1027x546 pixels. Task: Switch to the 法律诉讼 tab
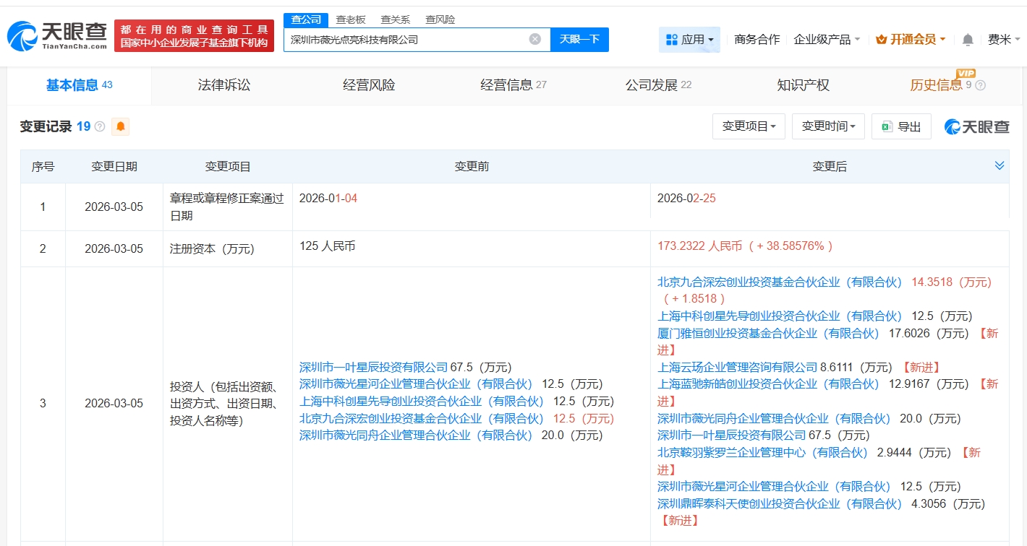[x=224, y=85]
